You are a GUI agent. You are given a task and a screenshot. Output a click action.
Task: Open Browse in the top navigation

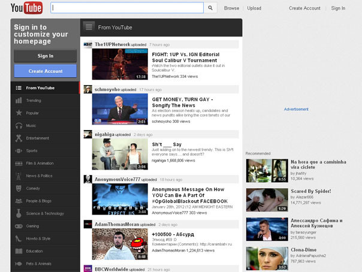(231, 8)
